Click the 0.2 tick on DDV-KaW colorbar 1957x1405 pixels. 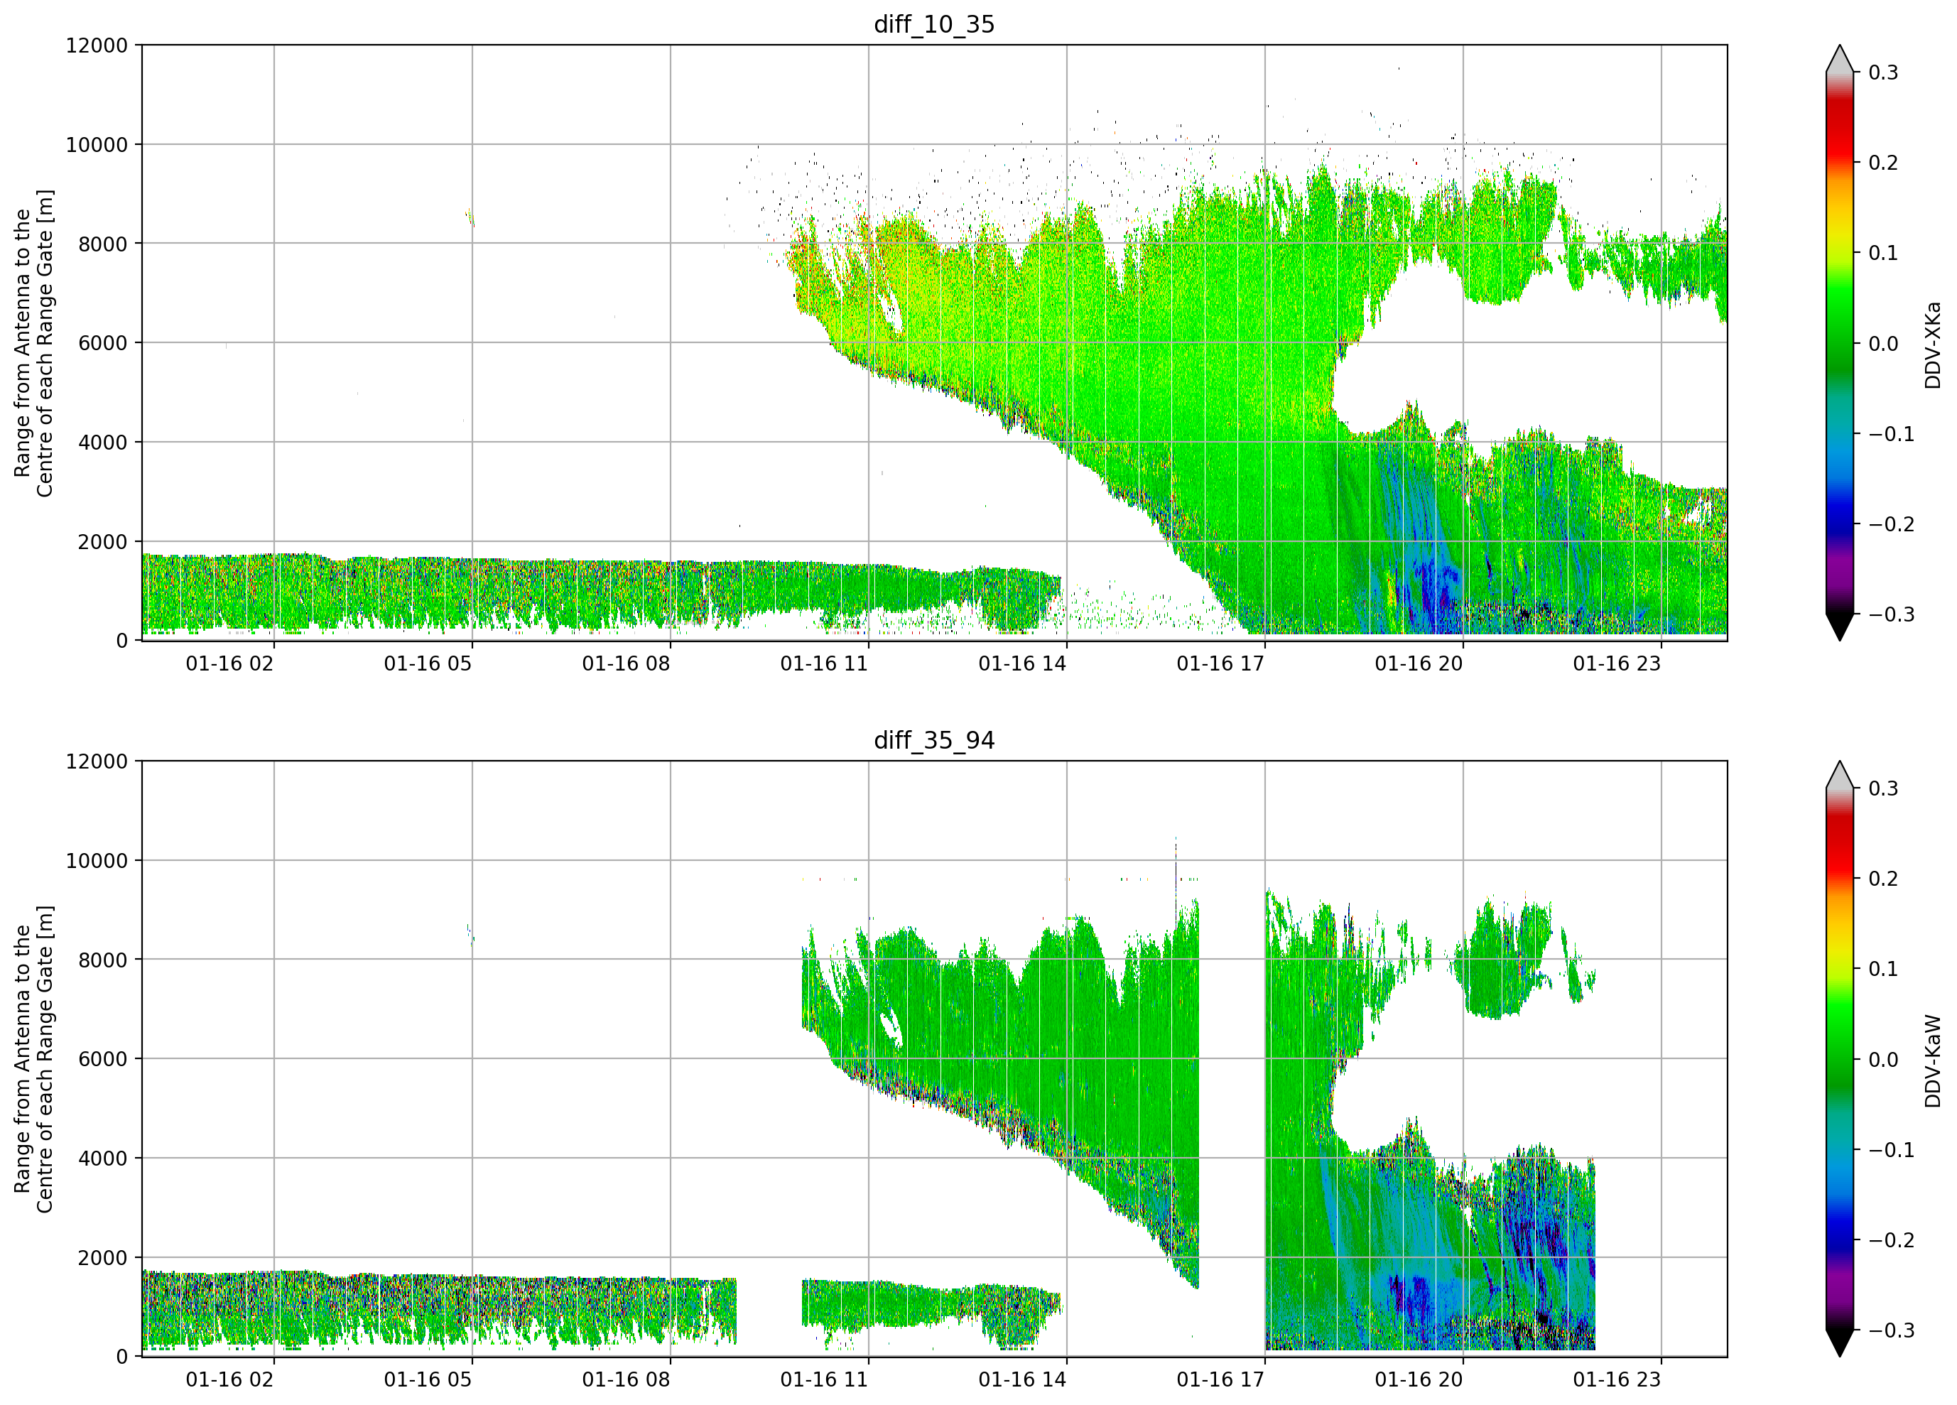[1884, 879]
